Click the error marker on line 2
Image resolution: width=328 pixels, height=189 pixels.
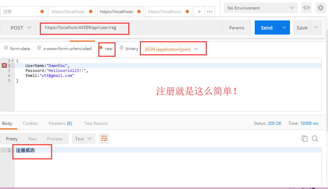pos(4,66)
